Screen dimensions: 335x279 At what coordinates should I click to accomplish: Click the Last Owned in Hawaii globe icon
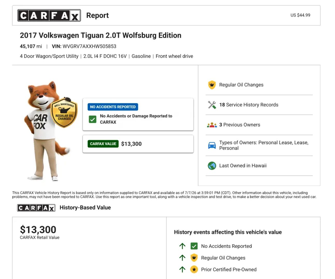pyautogui.click(x=212, y=166)
